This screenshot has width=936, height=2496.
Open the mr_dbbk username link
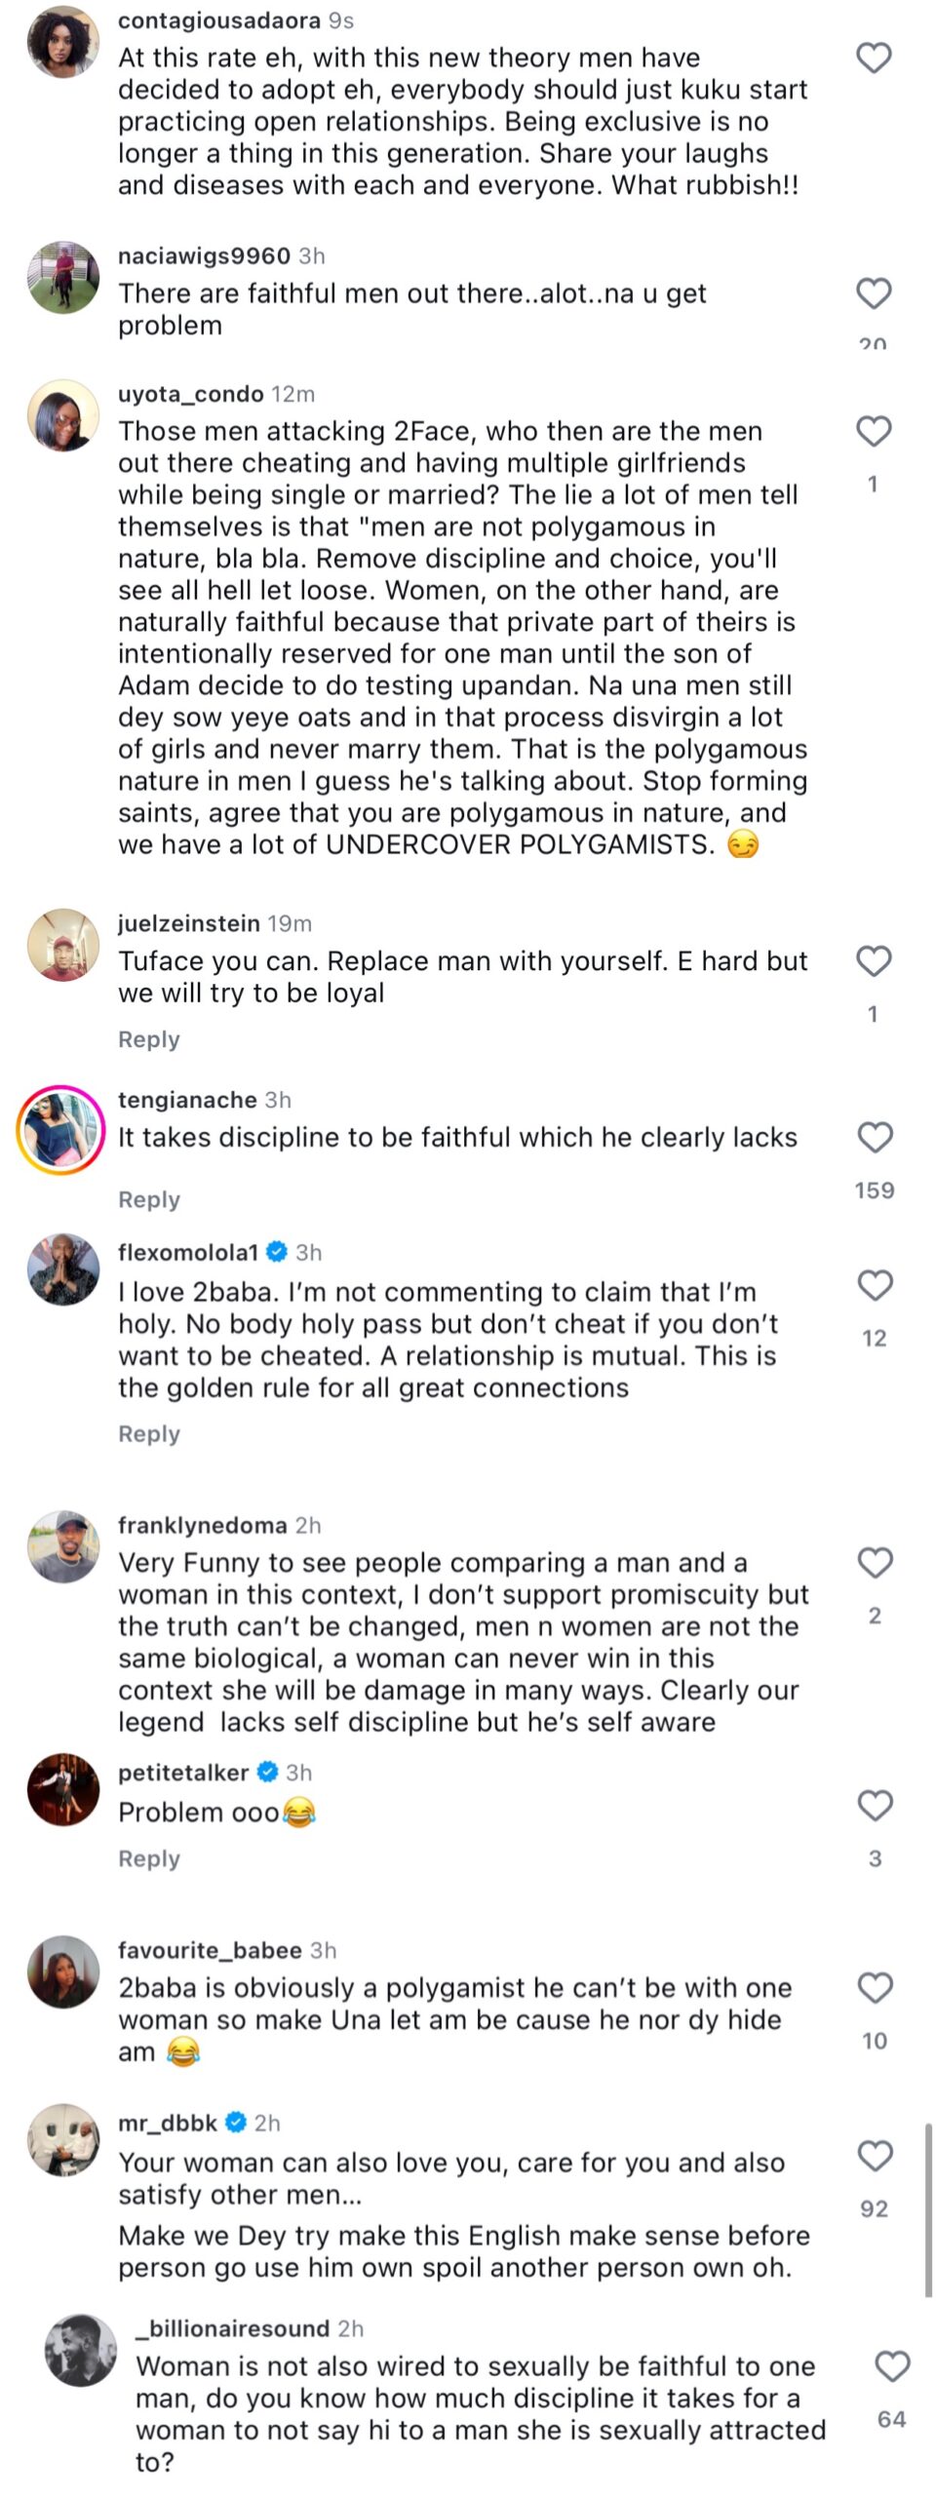(x=168, y=2123)
